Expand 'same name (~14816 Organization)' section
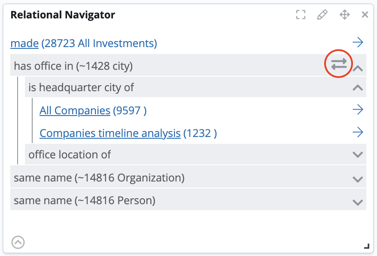The height and width of the screenshot is (256, 377). 358,177
